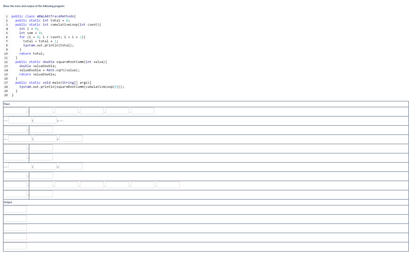
Task: Click the first box in the Output section
Action: pyautogui.click(x=15, y=209)
